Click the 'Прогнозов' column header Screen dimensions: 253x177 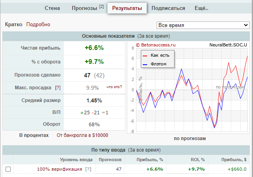click(110, 160)
